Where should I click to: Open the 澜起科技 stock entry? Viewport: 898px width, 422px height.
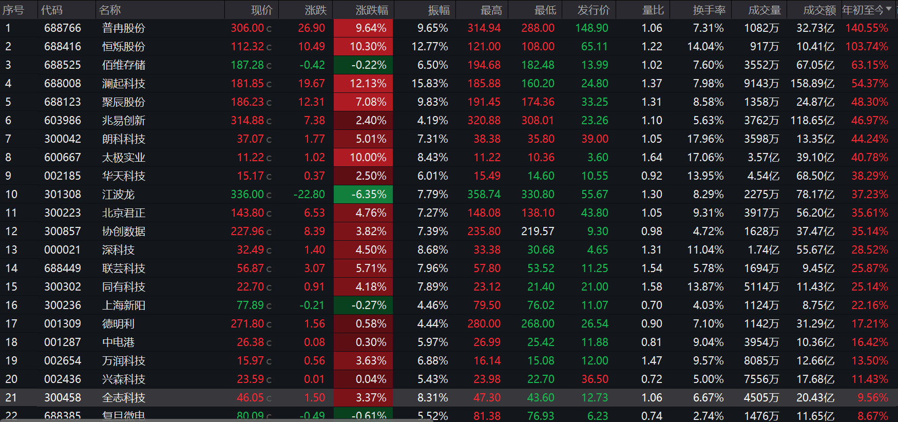(x=124, y=84)
